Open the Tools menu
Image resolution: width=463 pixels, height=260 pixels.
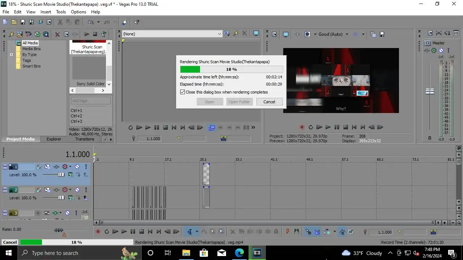pos(61,12)
